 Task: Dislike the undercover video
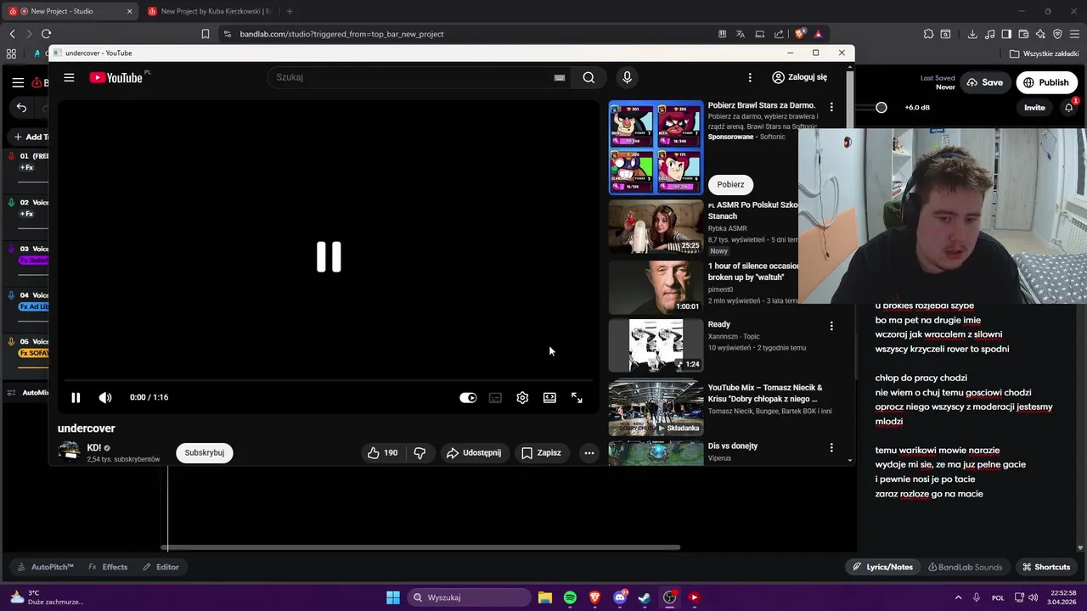pyautogui.click(x=420, y=452)
